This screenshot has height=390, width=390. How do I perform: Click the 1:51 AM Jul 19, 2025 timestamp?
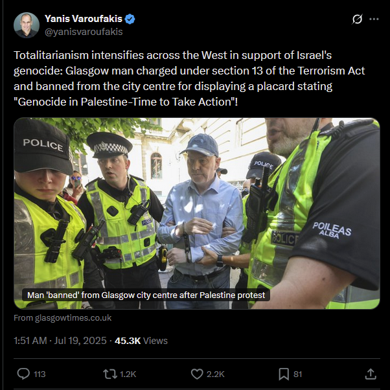pos(60,341)
